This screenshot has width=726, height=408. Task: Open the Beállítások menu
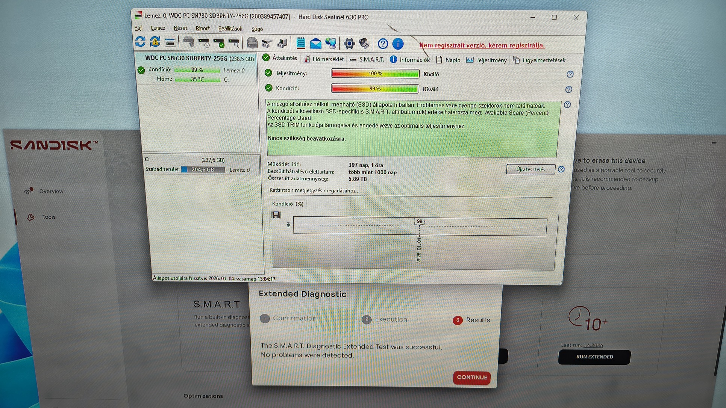click(230, 29)
